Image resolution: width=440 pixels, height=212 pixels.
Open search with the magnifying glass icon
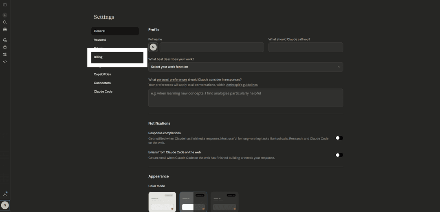(5, 22)
